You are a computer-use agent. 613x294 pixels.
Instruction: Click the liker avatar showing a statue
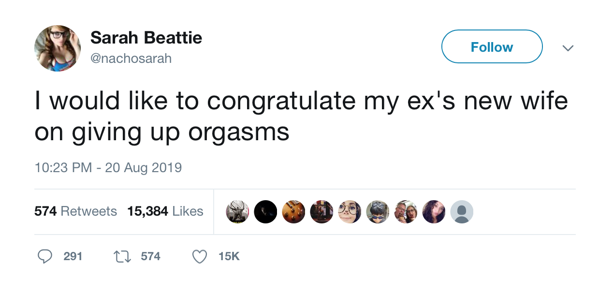coord(237,212)
